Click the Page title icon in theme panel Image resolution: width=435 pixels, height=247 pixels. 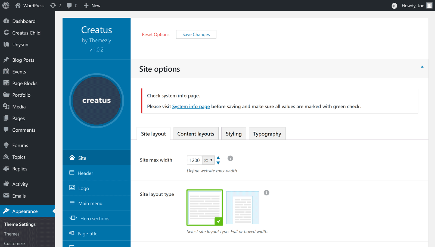point(72,233)
